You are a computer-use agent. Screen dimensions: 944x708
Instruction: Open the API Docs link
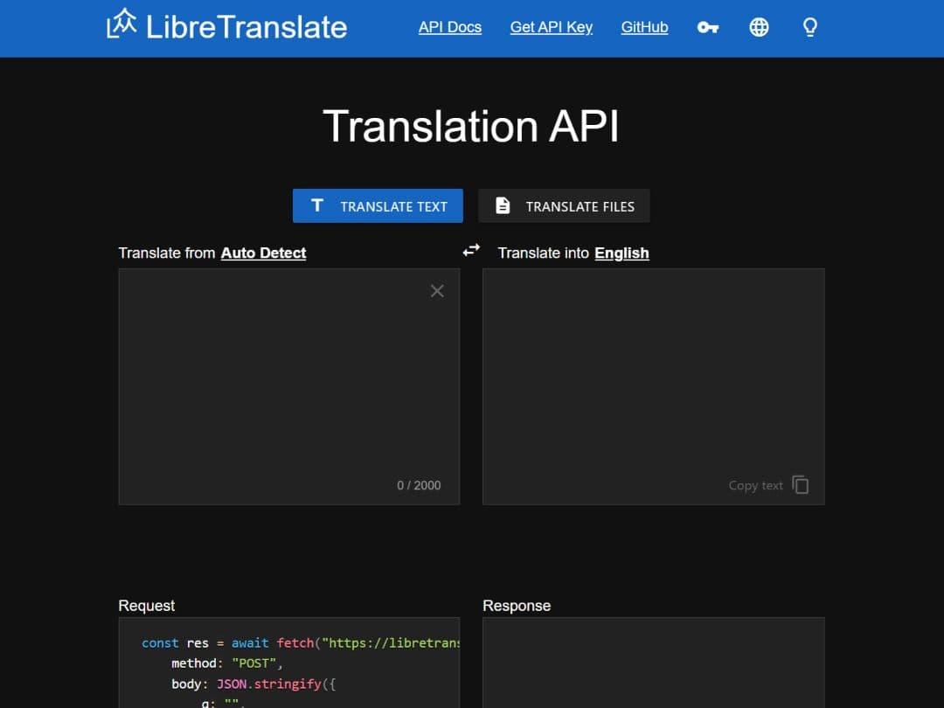[450, 27]
